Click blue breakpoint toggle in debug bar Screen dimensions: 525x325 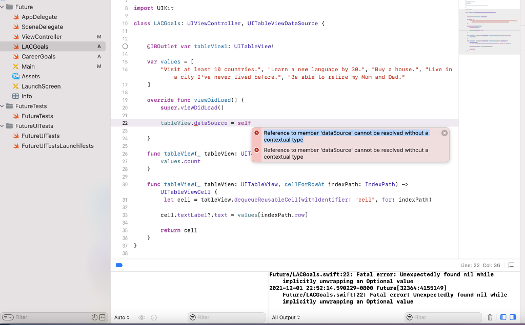(x=119, y=265)
